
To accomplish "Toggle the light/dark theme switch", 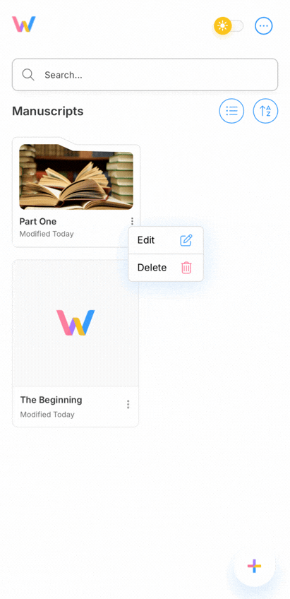I will 229,26.
